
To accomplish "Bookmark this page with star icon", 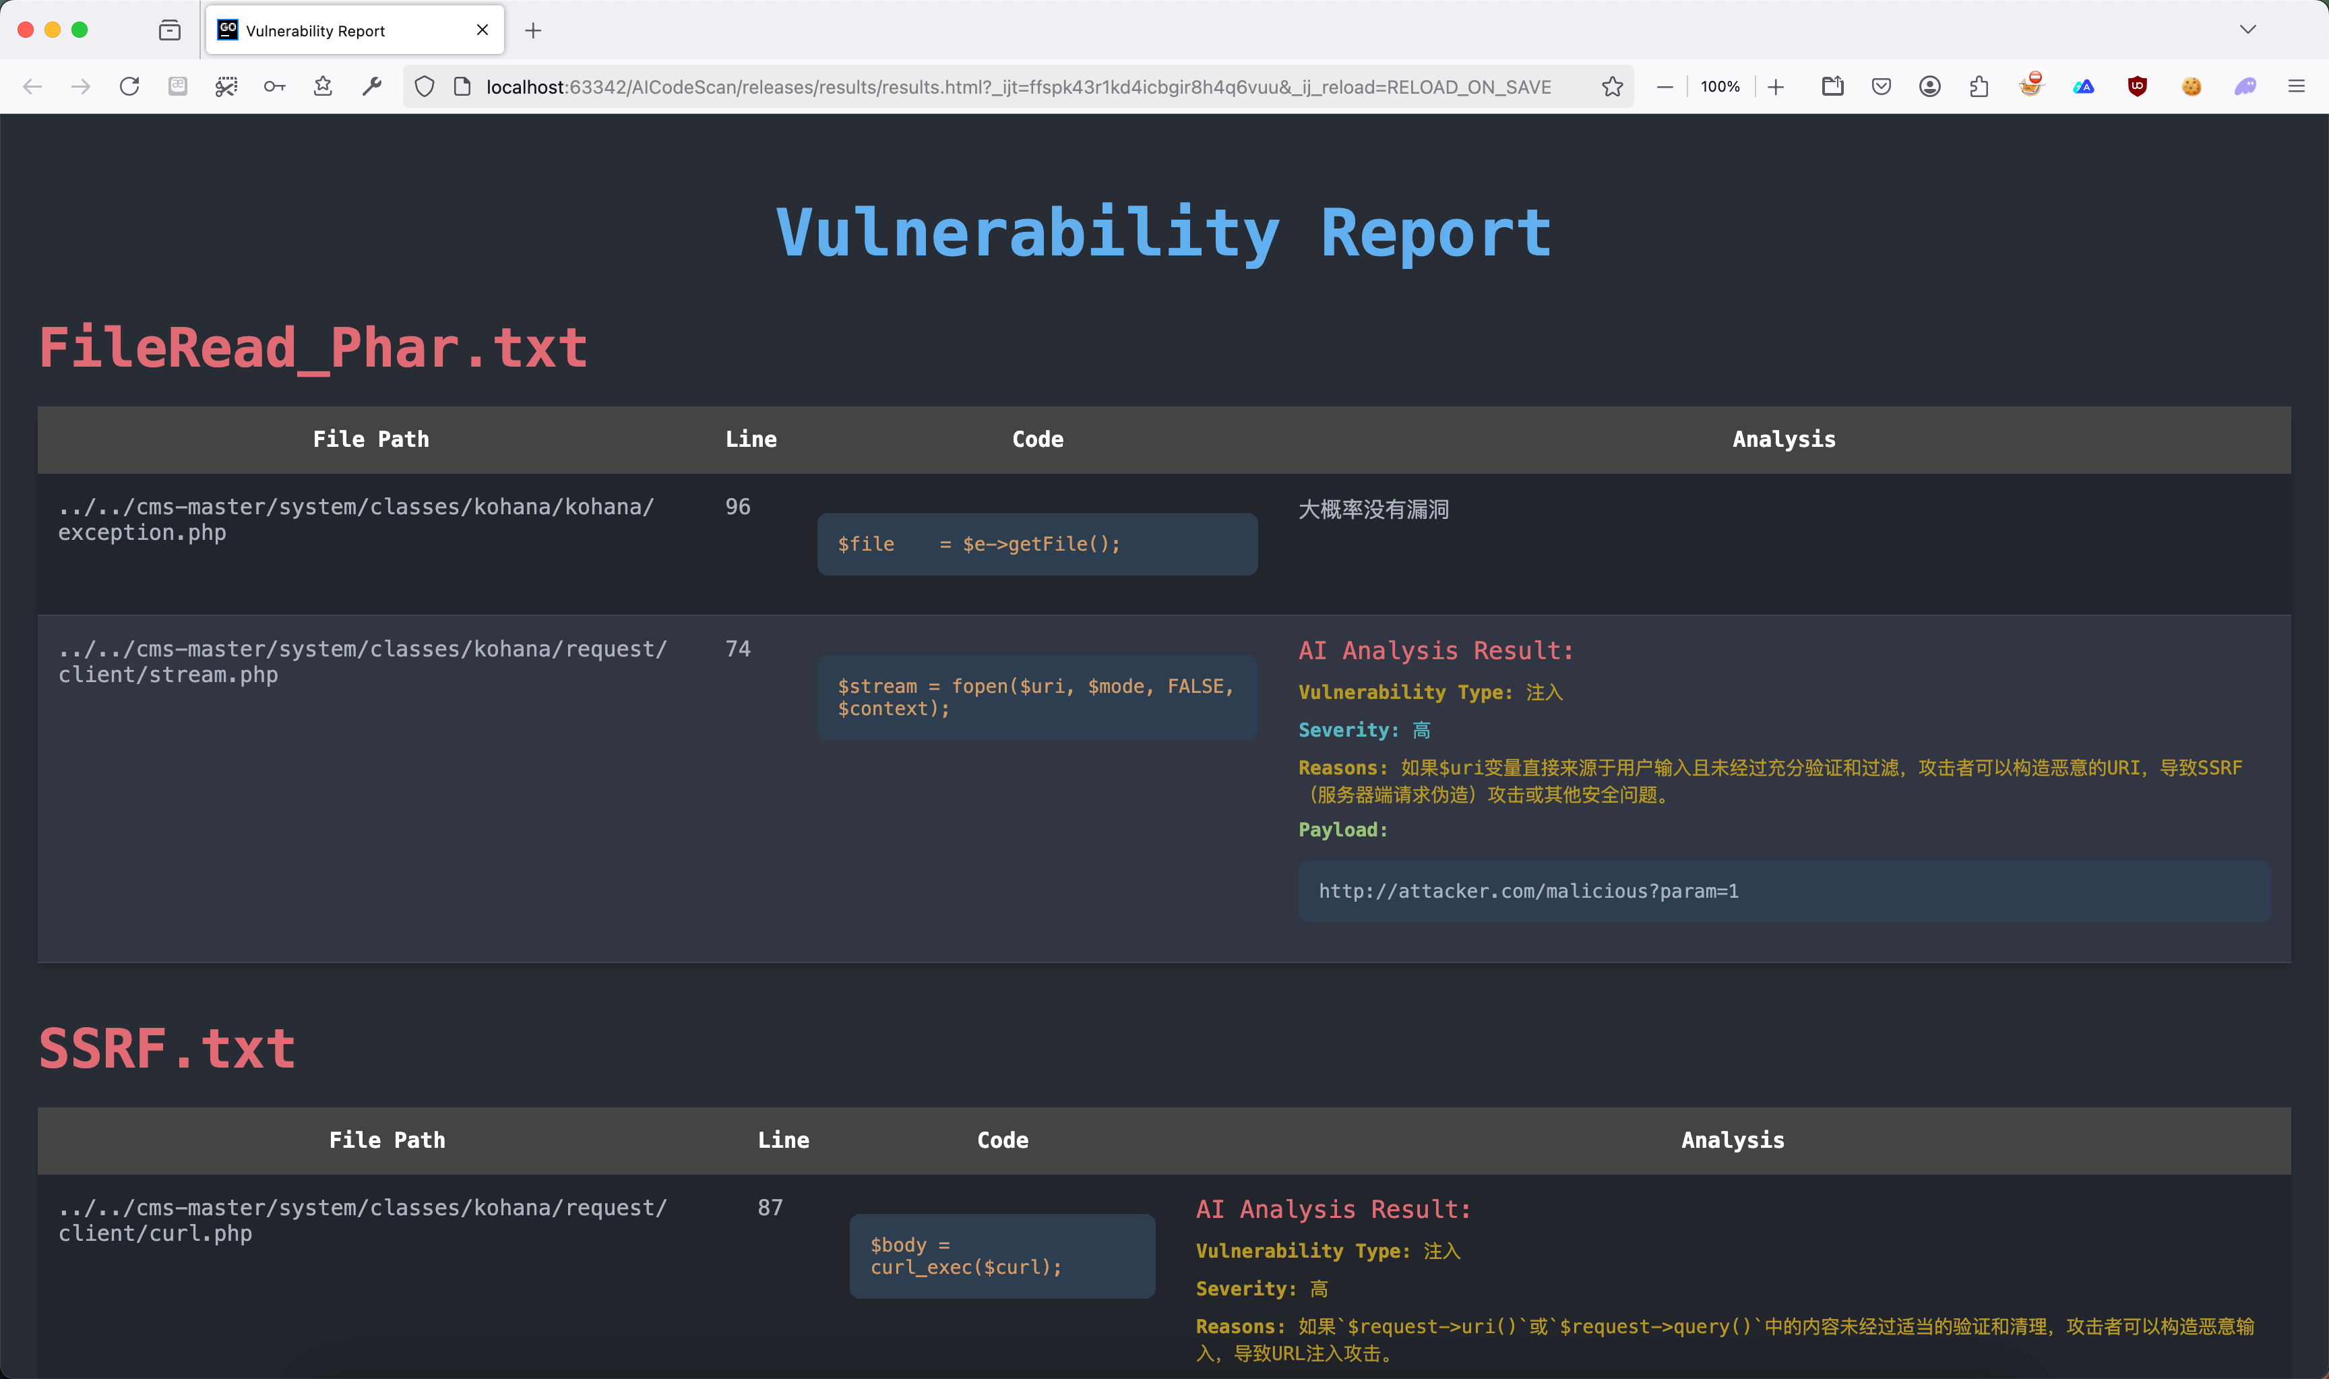I will pos(1612,86).
